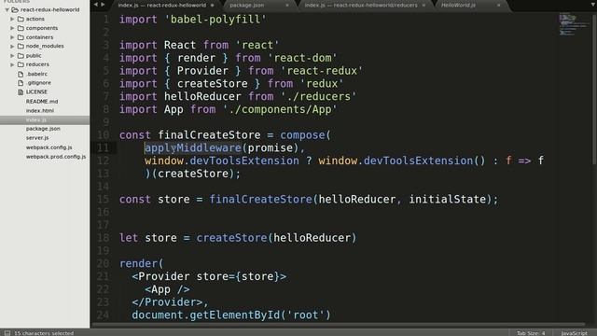The height and width of the screenshot is (336, 597).
Task: Click 'babel-polyfill' string on line 1
Action: [215, 20]
